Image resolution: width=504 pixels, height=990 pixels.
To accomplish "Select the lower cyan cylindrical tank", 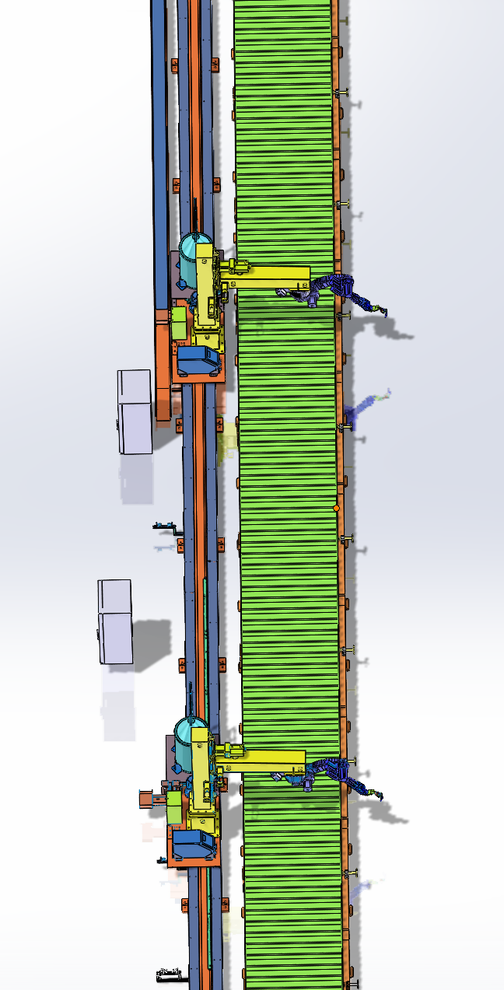I will [x=185, y=743].
